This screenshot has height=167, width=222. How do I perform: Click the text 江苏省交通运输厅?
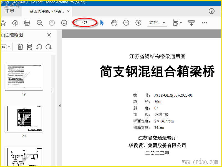pos(157,138)
